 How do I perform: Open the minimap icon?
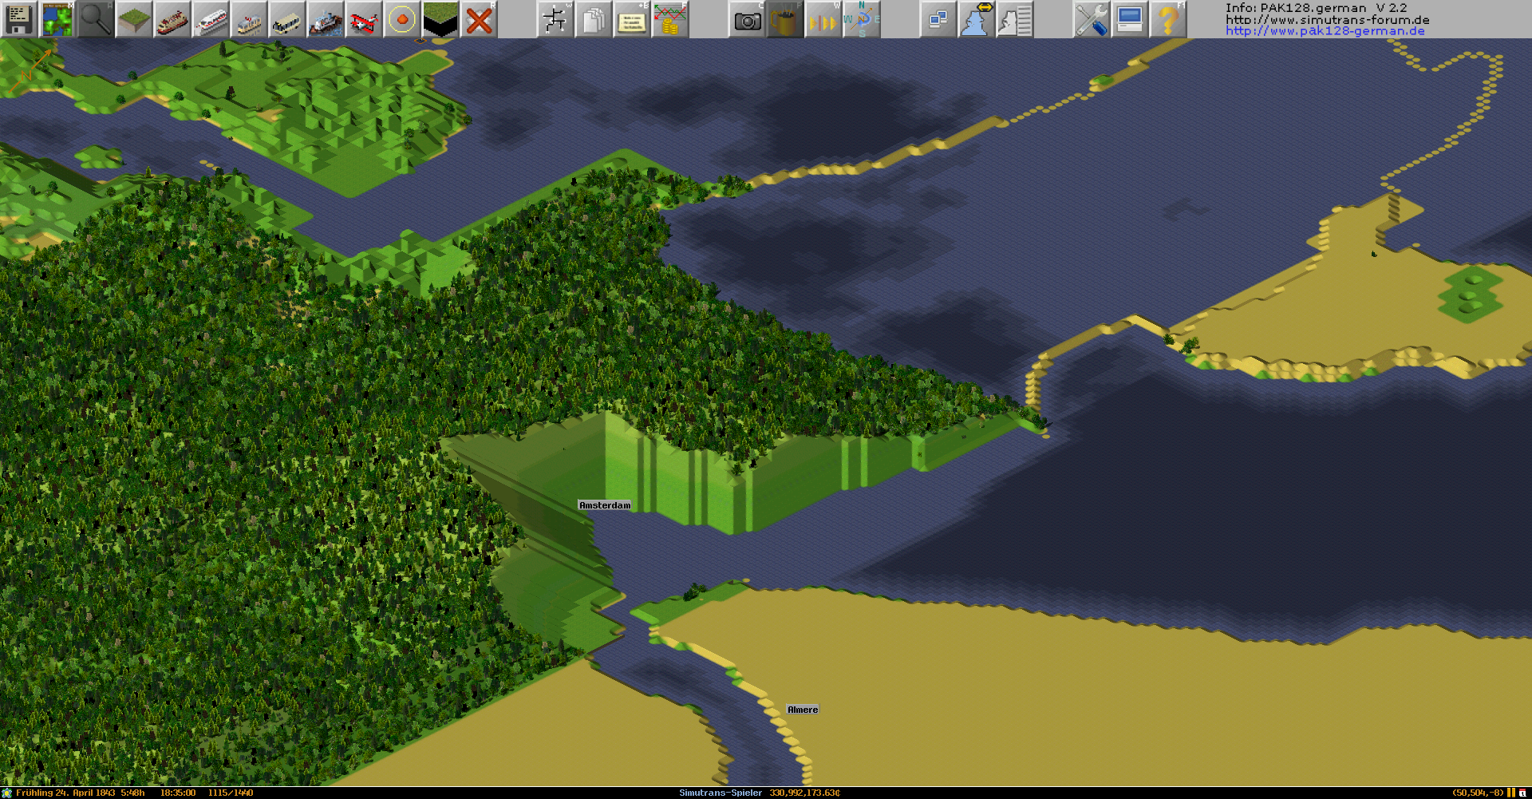pos(57,19)
